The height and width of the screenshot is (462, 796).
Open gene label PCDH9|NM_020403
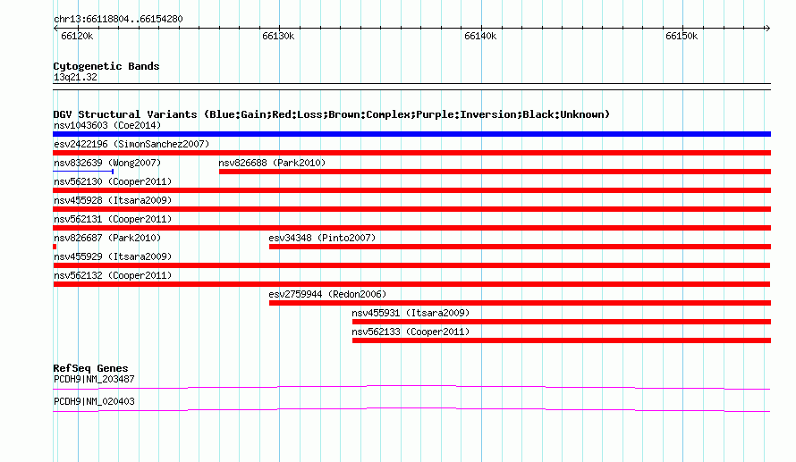click(94, 401)
